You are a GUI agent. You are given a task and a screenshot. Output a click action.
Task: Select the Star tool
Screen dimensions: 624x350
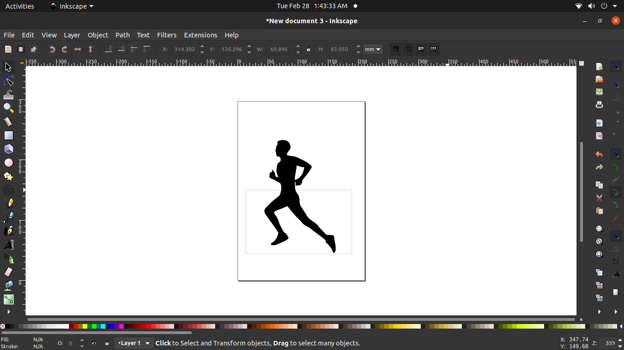tap(8, 176)
